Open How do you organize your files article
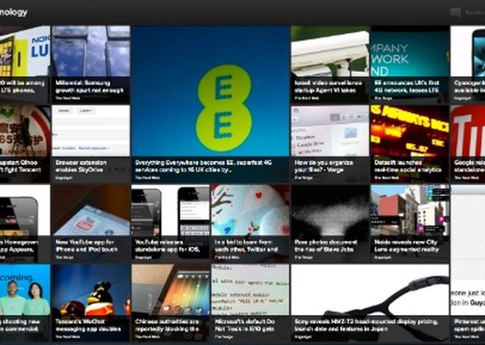The width and height of the screenshot is (485, 345). point(330,144)
